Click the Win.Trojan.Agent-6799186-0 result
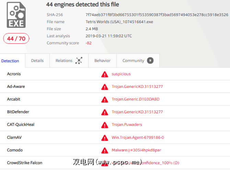Screen dimensions: 230x170 [138, 137]
